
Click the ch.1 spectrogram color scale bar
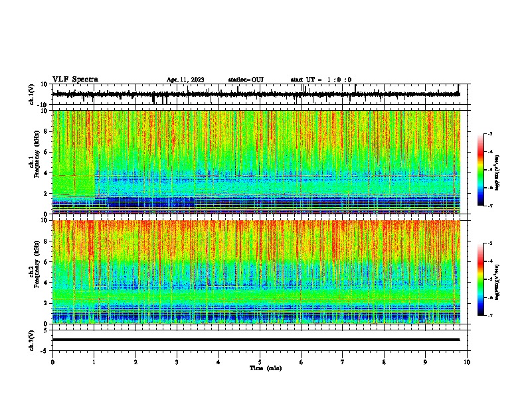coord(481,170)
